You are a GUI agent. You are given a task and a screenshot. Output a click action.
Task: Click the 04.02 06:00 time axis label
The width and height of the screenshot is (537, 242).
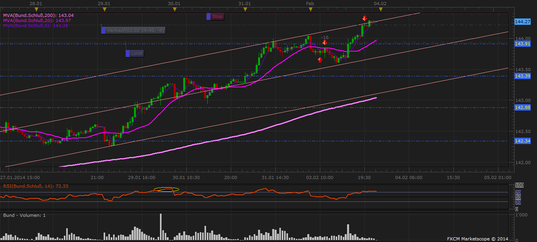pos(409,177)
